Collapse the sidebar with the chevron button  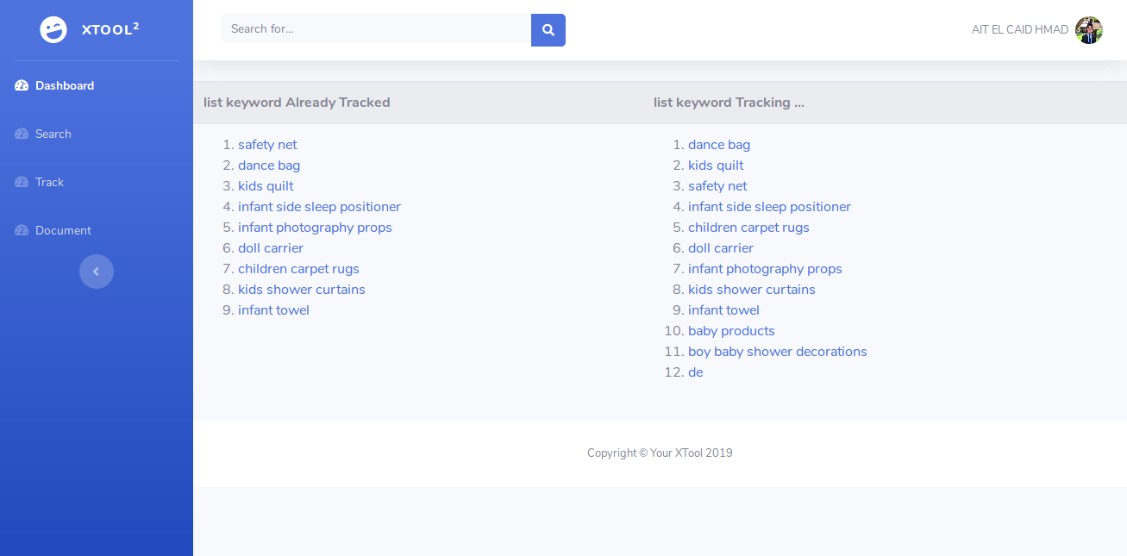point(97,272)
